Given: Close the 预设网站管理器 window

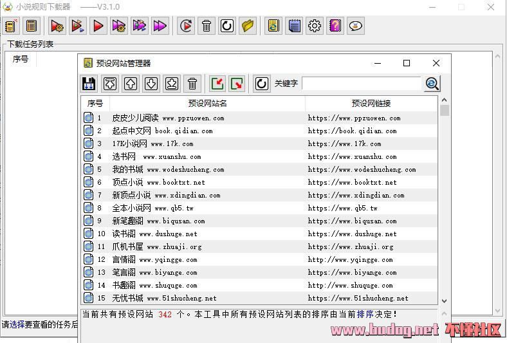Looking at the screenshot, I should click(436, 63).
